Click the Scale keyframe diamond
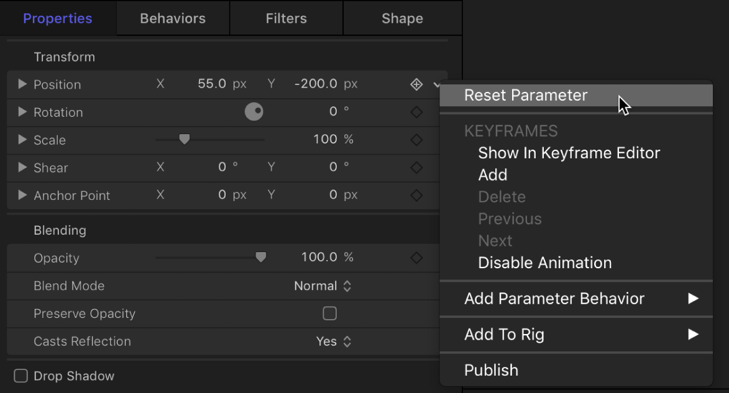The image size is (729, 393). pyautogui.click(x=416, y=139)
